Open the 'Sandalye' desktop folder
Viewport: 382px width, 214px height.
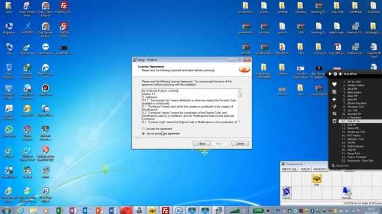point(300,8)
